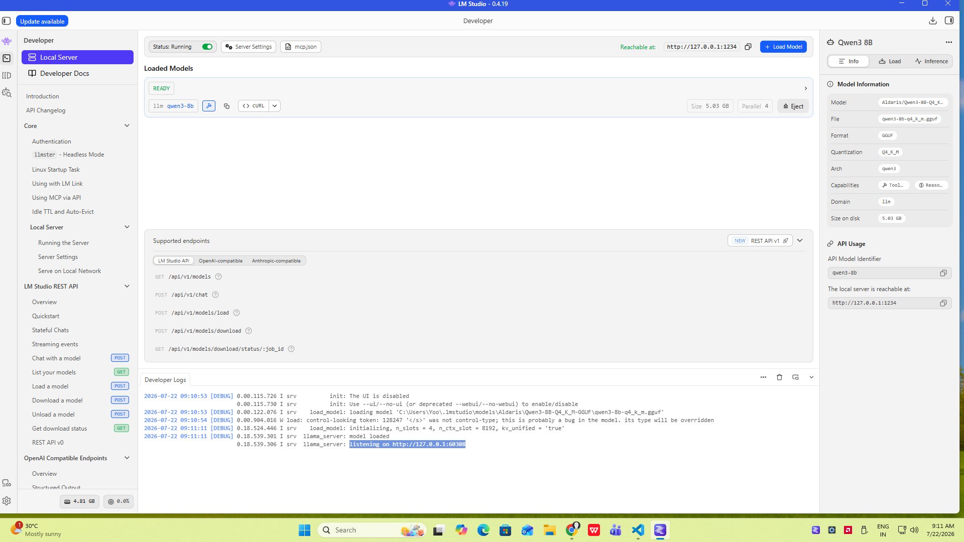Screen dimensions: 964x542
Task: Collapse the Core docs section
Action: coord(127,125)
